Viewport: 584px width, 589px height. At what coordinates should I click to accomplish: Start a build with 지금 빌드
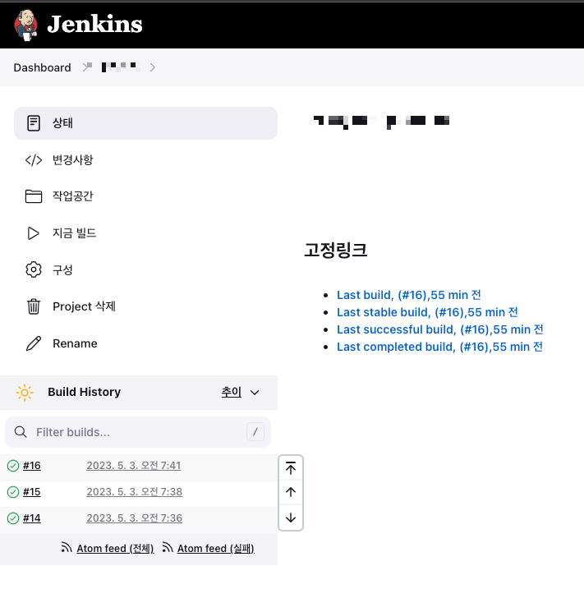(x=75, y=233)
